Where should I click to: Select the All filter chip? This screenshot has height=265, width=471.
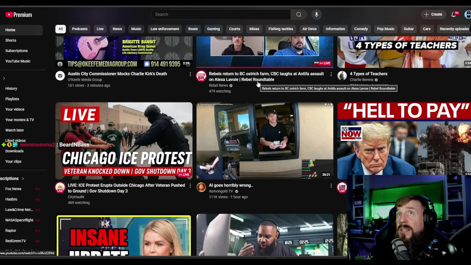(x=60, y=29)
